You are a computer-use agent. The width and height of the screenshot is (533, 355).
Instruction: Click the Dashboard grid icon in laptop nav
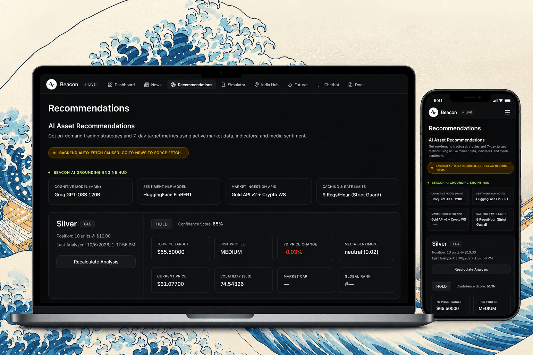coord(110,85)
